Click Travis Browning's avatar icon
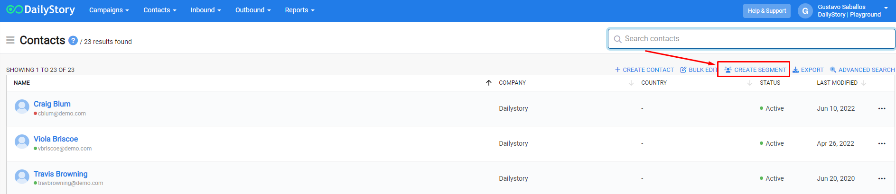Viewport: 896px width, 194px height. [x=22, y=177]
